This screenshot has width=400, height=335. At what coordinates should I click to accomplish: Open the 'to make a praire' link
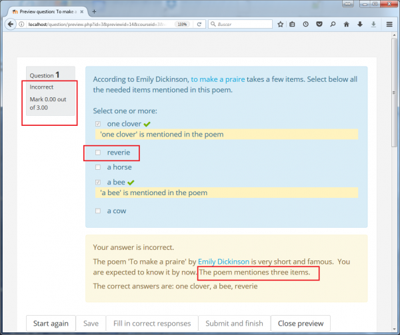pos(219,79)
